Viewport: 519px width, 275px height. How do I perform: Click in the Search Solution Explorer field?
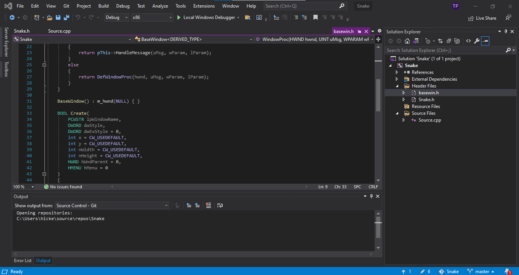tap(445, 50)
